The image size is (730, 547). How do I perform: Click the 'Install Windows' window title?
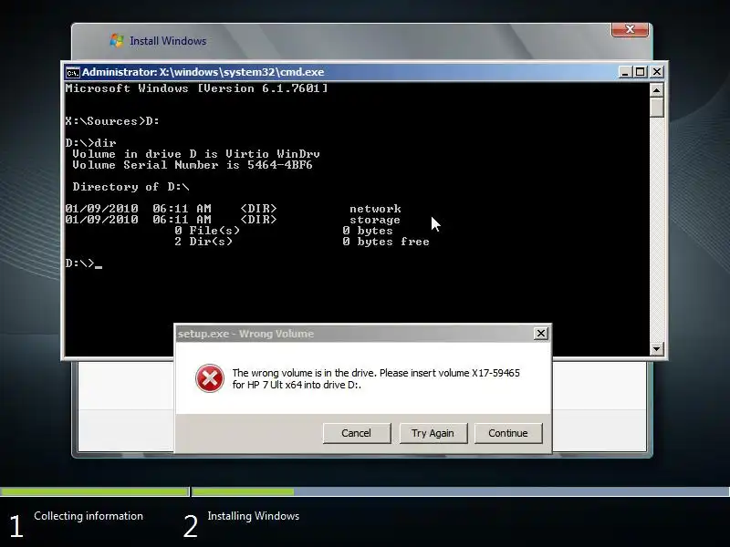click(168, 41)
